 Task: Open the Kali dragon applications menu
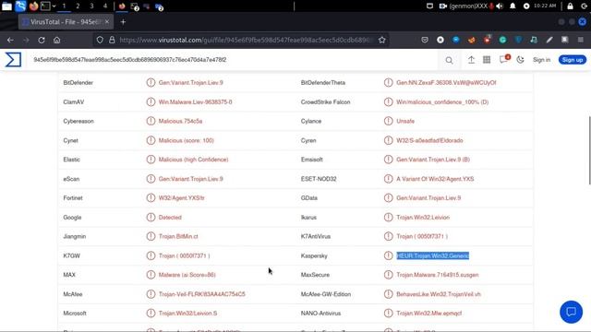click(x=20, y=6)
